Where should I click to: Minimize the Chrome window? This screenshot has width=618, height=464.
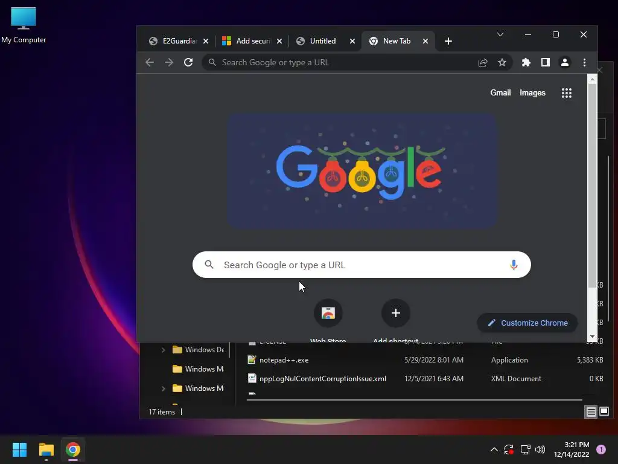pos(527,34)
